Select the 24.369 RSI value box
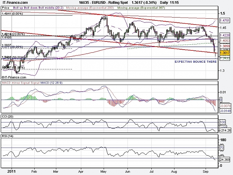Screen dimensions: 233x175 point(225,160)
